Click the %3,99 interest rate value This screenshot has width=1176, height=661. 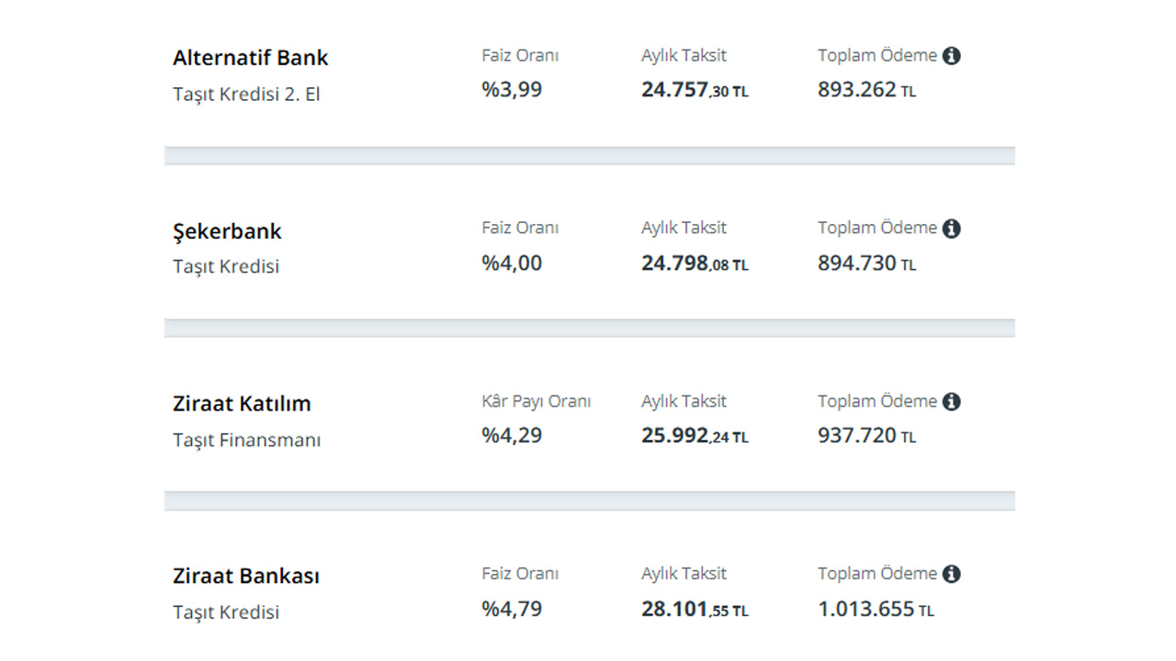tap(512, 90)
